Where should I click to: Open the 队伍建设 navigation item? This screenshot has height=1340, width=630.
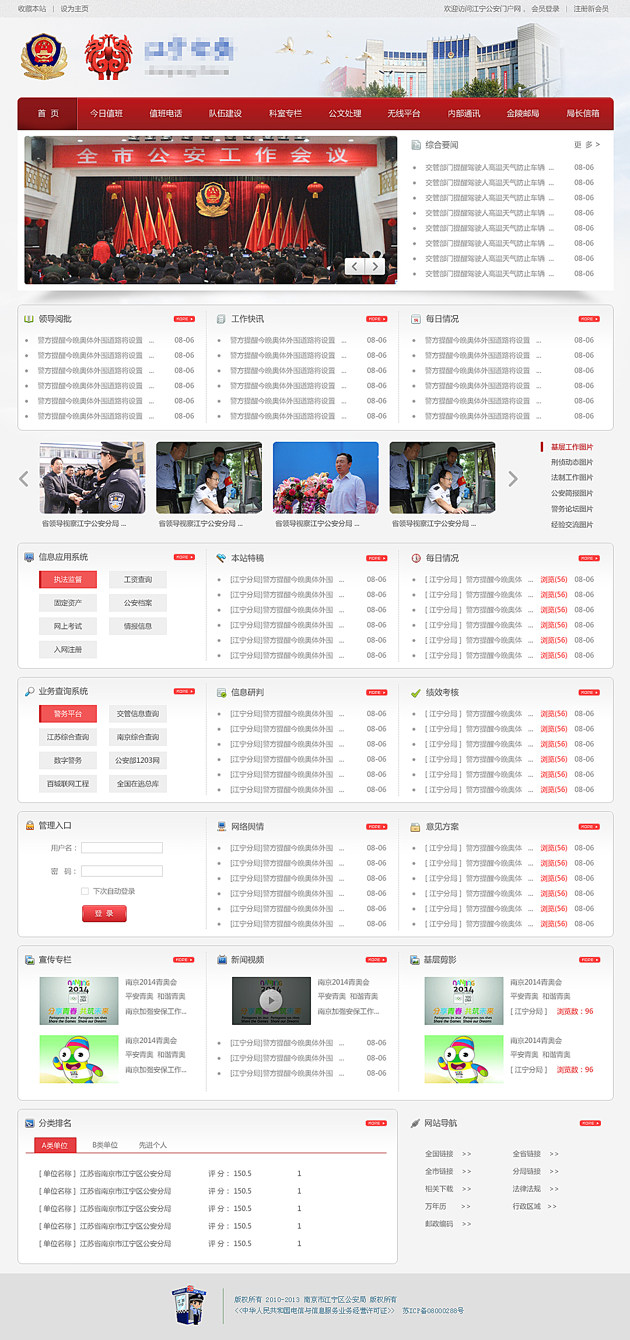(226, 113)
